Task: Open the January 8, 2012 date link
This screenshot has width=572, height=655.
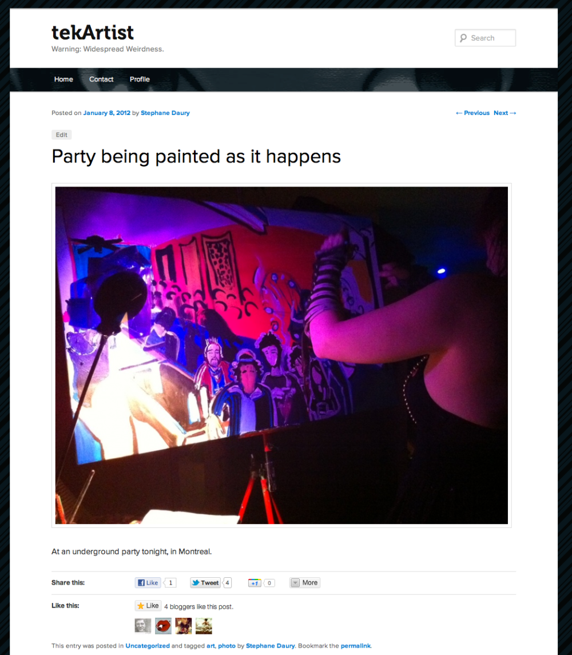Action: (x=106, y=113)
